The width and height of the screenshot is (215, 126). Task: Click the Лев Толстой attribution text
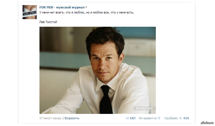pyautogui.click(x=48, y=22)
